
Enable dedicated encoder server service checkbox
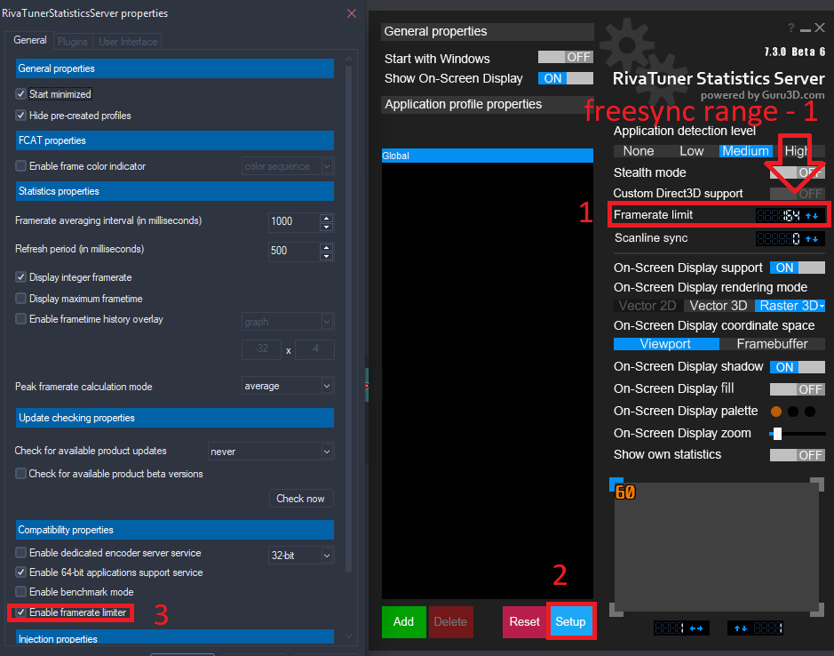click(x=20, y=552)
